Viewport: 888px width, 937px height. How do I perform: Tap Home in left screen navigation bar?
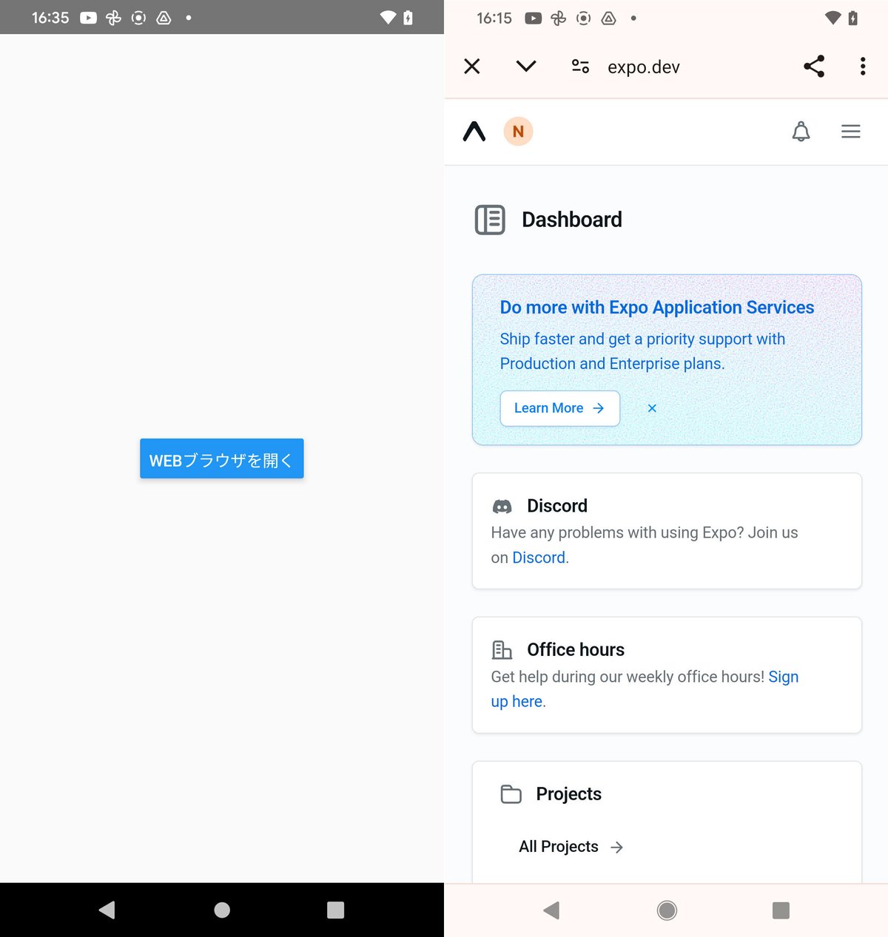tap(222, 910)
